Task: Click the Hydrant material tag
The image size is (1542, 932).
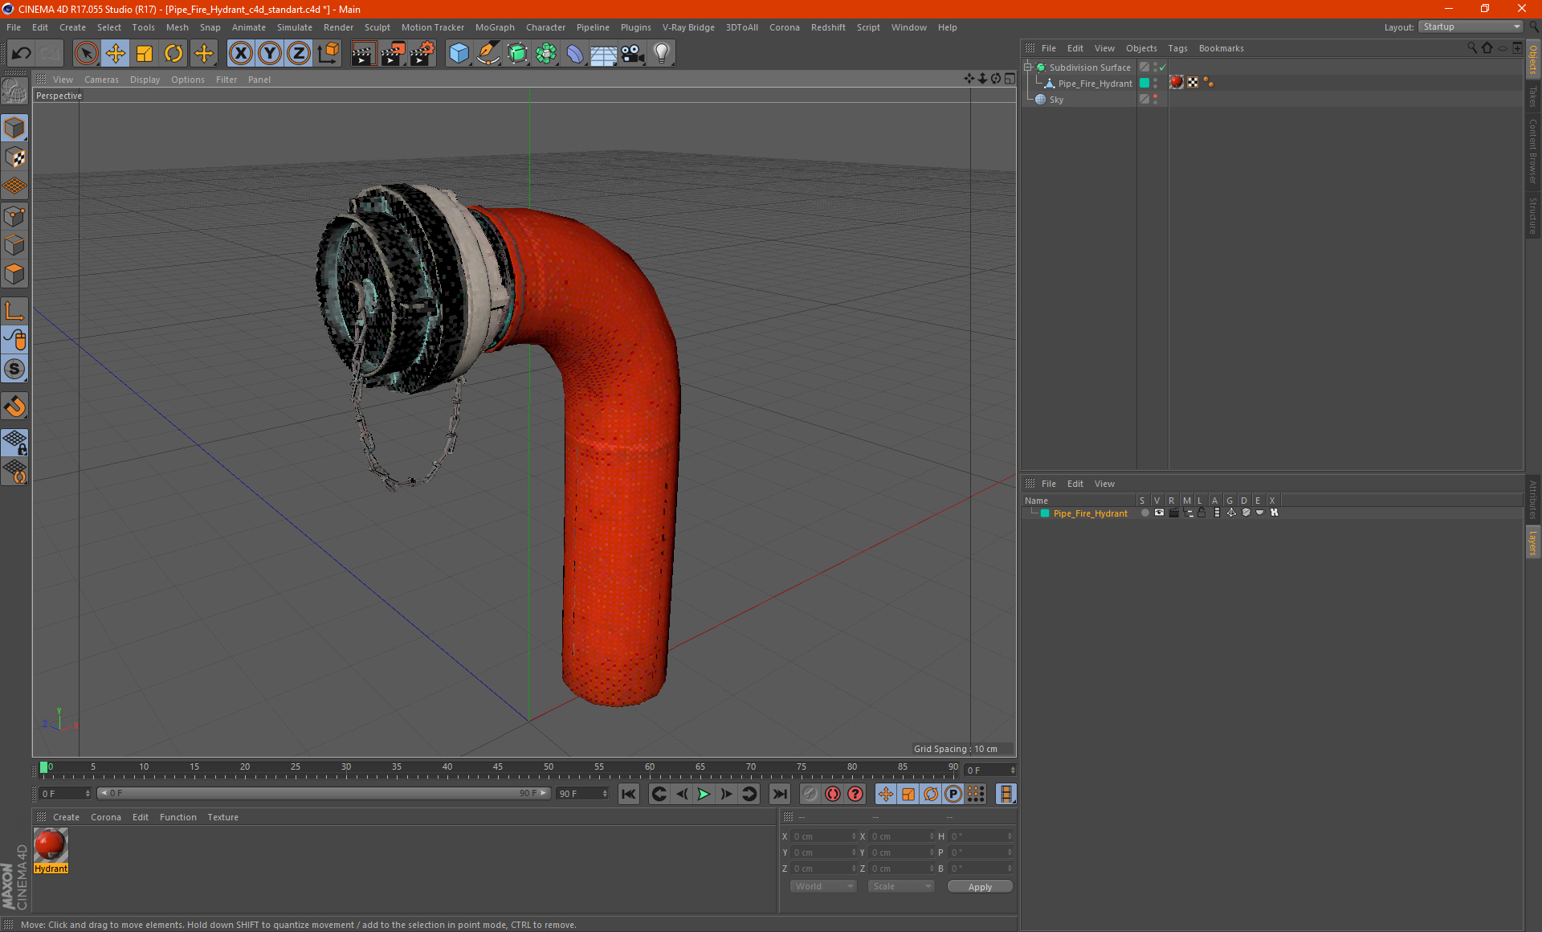Action: tap(1177, 83)
